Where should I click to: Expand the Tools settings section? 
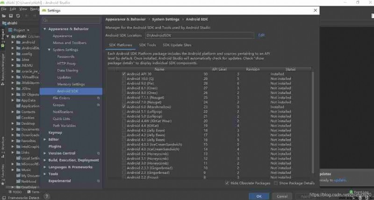[44, 174]
